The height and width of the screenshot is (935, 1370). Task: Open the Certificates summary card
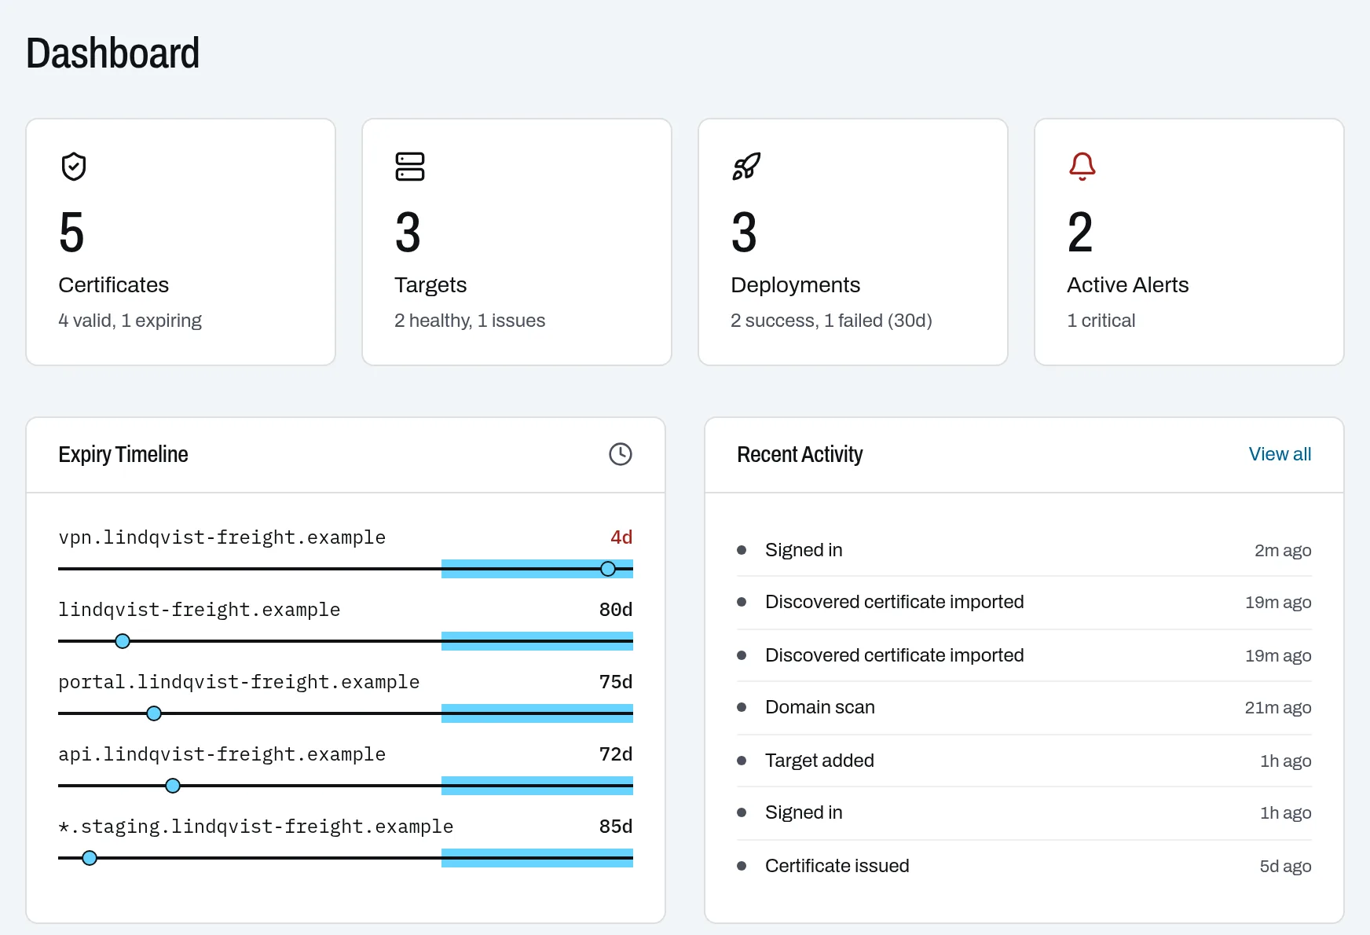point(181,242)
